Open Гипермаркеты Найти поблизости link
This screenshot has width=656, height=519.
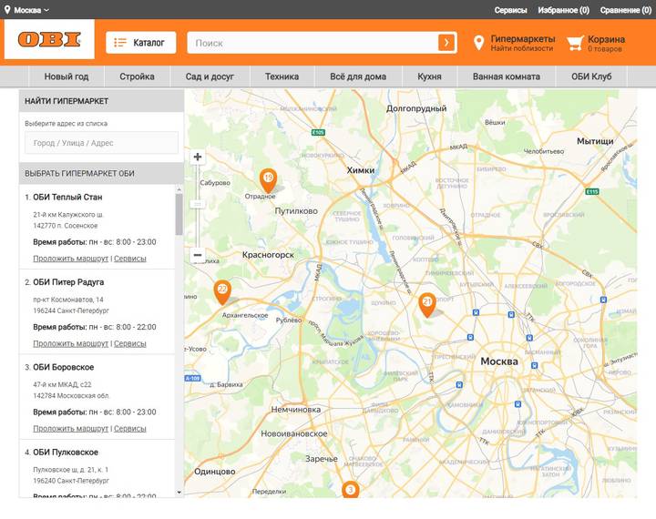(x=523, y=43)
